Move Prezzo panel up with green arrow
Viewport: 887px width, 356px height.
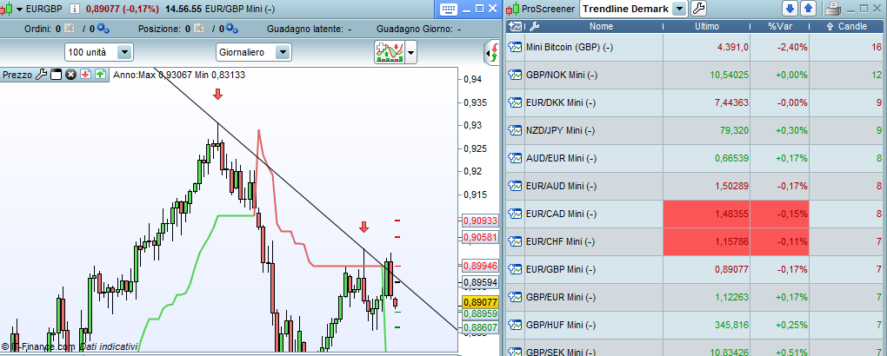coord(100,75)
